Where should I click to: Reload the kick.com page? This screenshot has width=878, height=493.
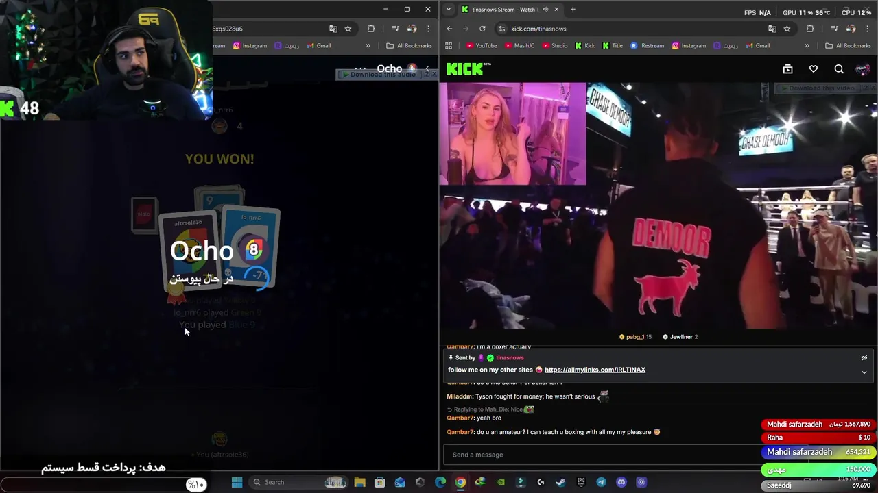tap(482, 29)
